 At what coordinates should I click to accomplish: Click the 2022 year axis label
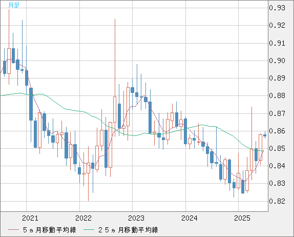pos(83,218)
